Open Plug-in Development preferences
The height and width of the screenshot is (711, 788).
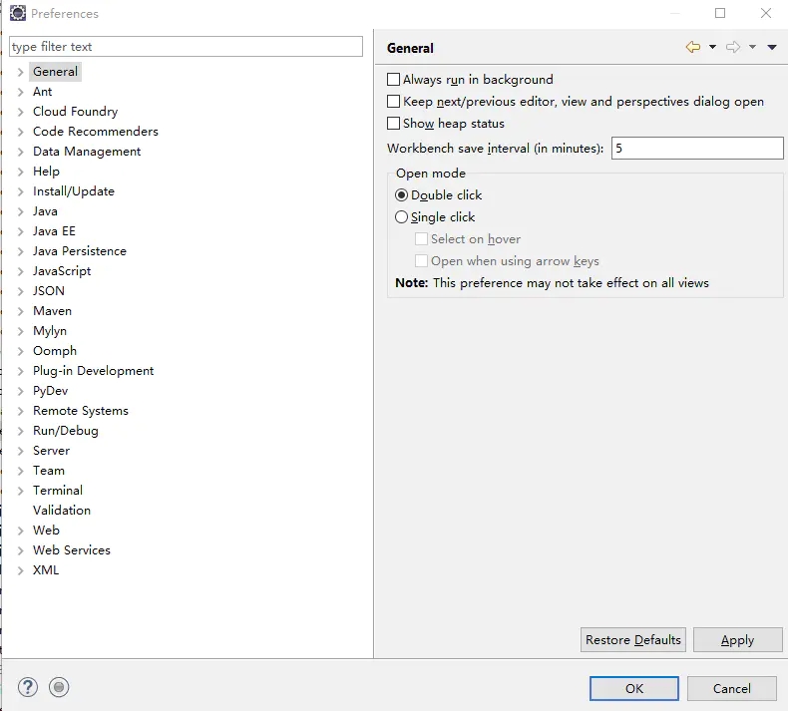(93, 371)
